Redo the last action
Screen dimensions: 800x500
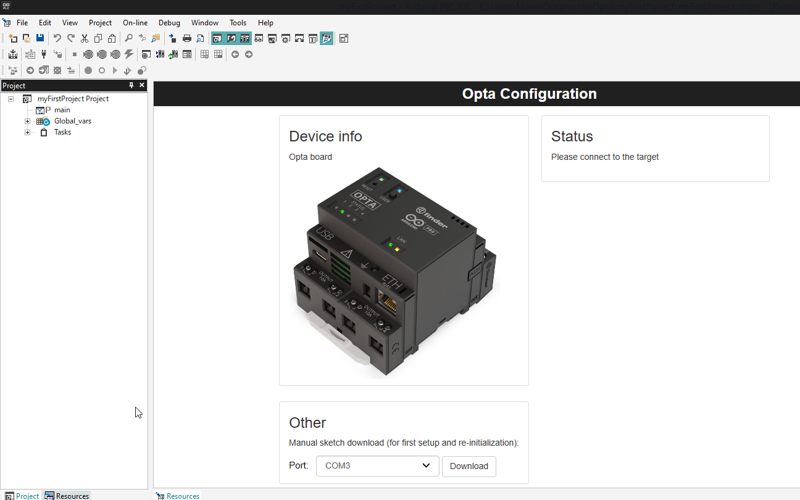71,38
